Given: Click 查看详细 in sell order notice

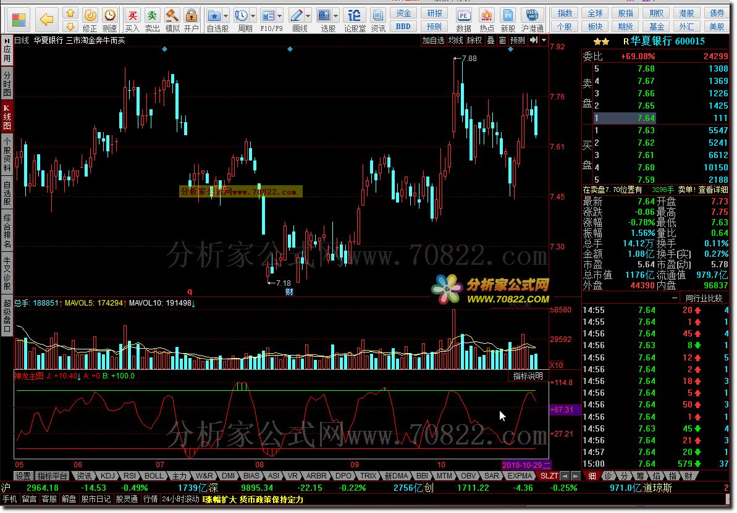Looking at the screenshot, I should coord(713,190).
